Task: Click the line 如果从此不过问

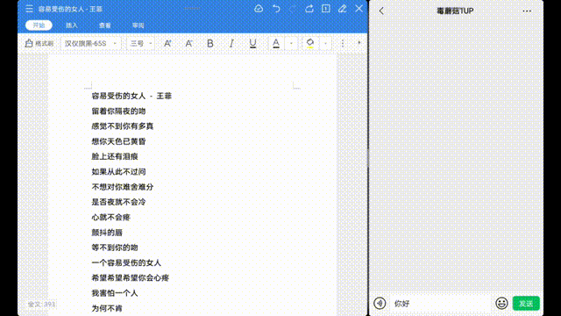Action: (x=118, y=172)
